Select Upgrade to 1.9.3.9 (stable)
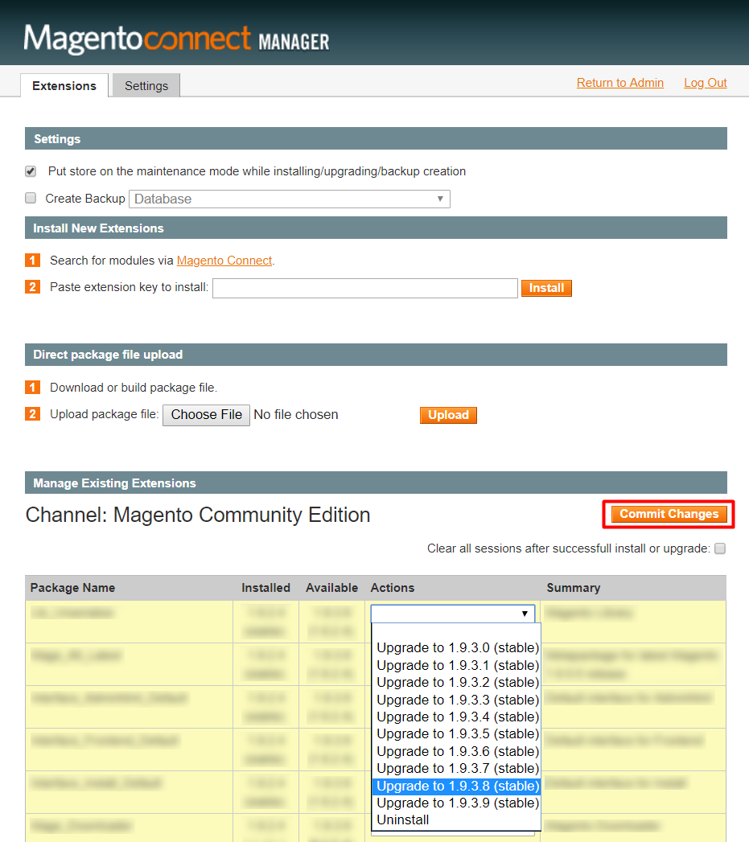 coord(457,803)
